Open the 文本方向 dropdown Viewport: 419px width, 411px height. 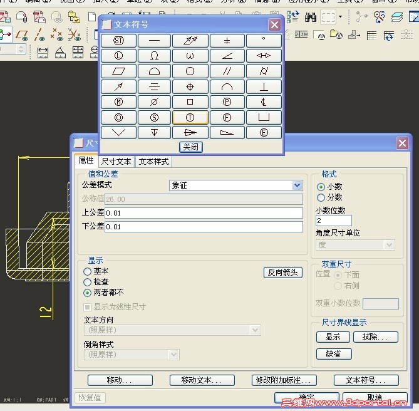coord(255,330)
